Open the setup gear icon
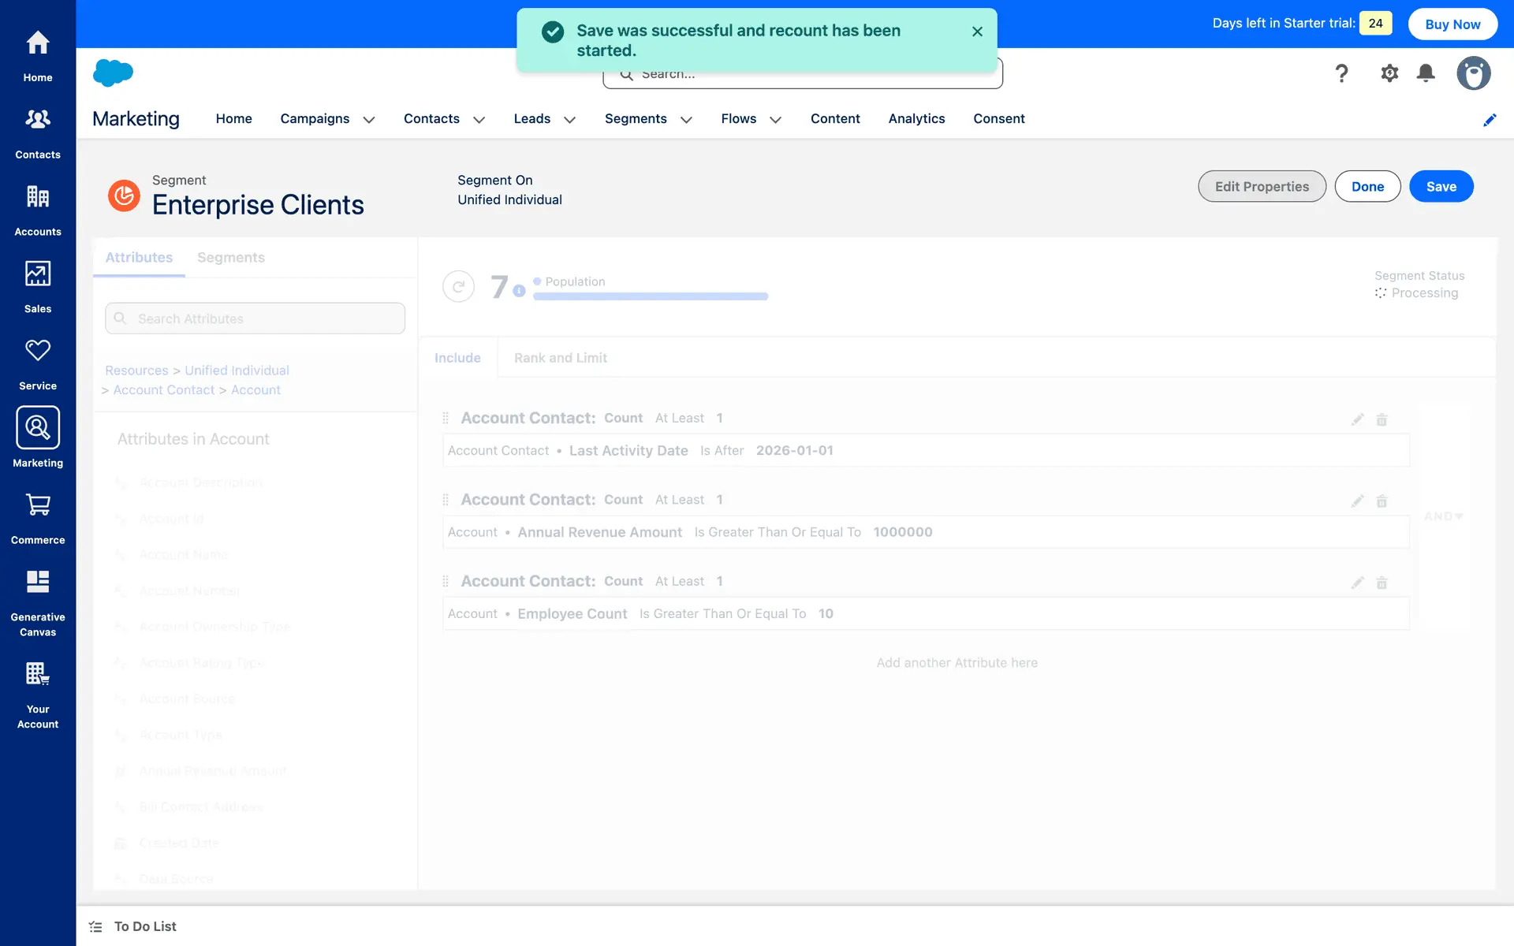This screenshot has height=946, width=1514. [x=1389, y=73]
